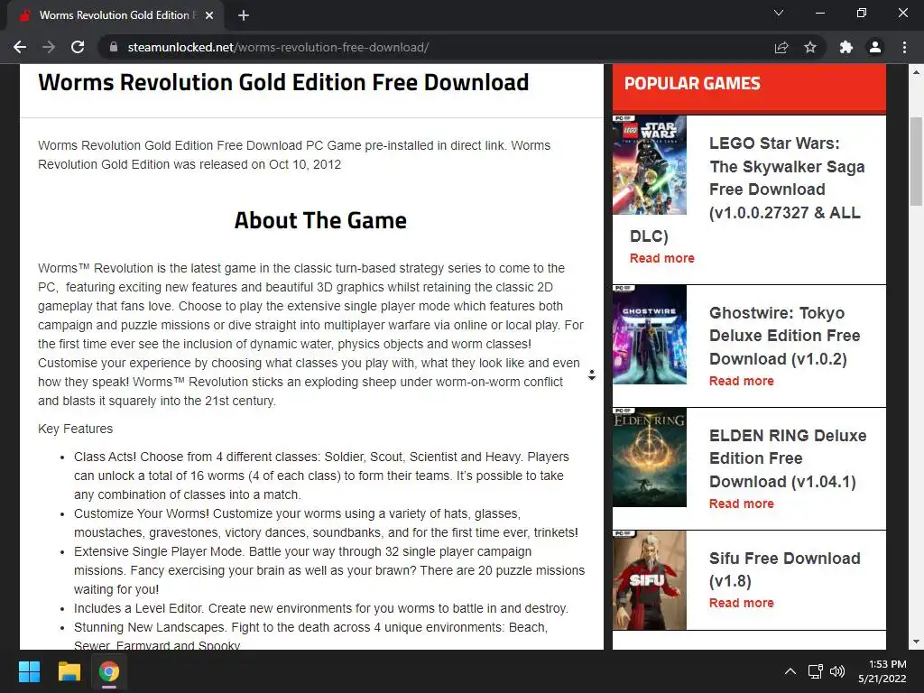
Task: Go back to the previous page
Action: click(20, 47)
